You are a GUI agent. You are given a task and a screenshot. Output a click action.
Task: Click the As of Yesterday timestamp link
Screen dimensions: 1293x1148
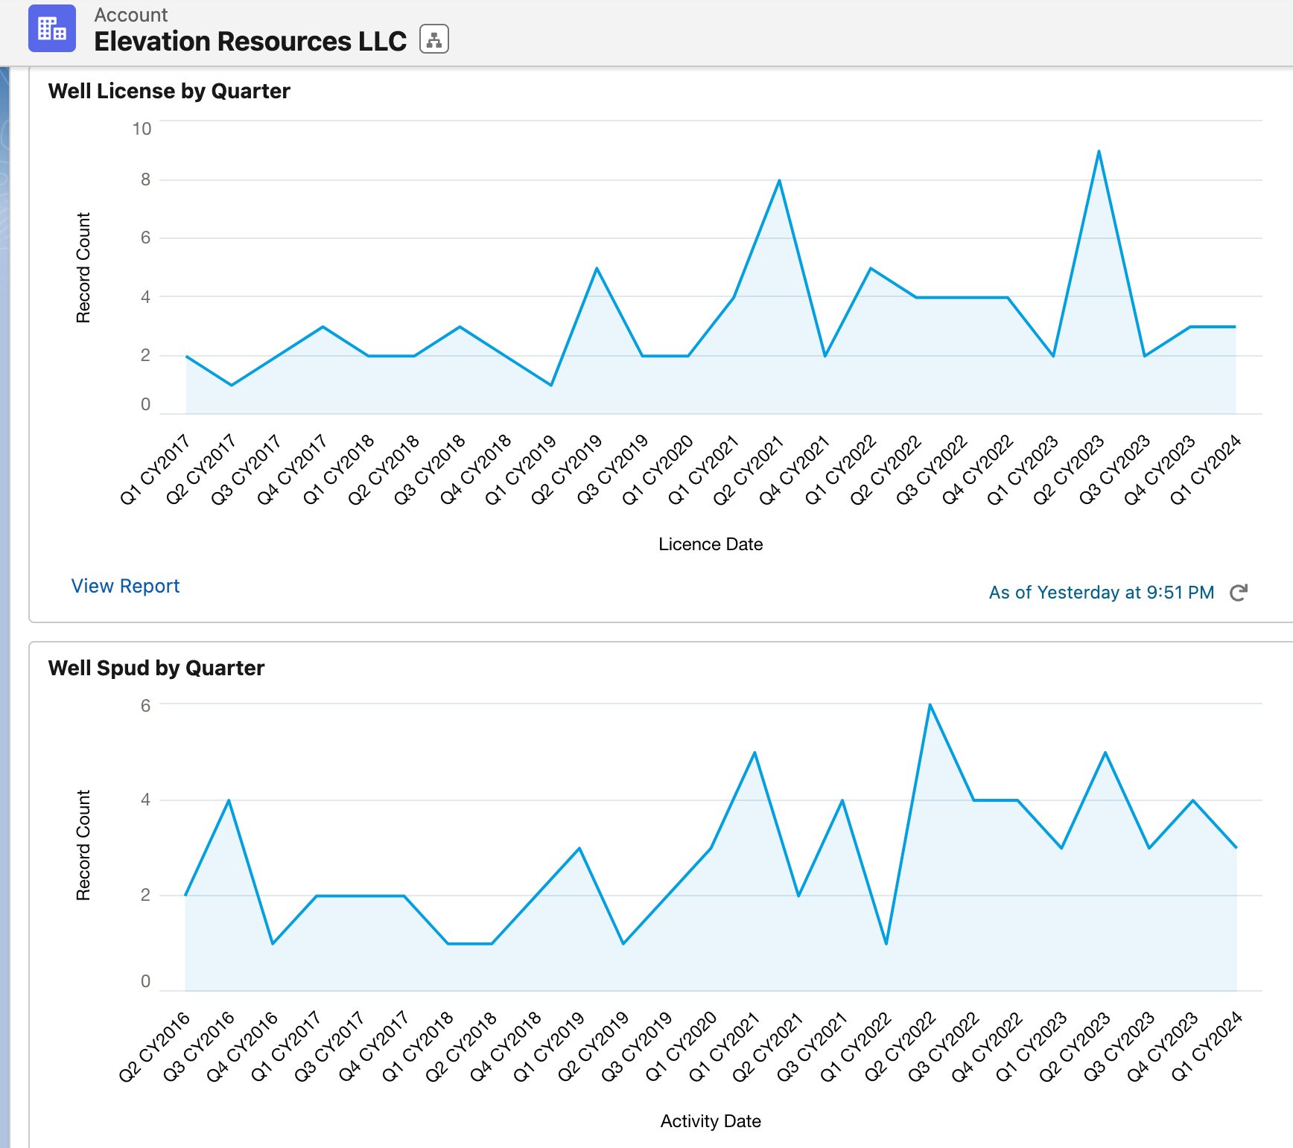[1101, 593]
